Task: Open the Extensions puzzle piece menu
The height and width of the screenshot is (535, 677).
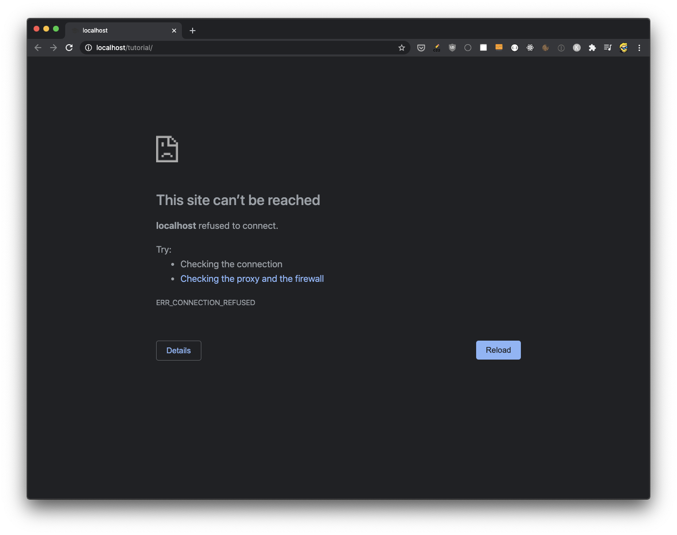Action: 592,48
